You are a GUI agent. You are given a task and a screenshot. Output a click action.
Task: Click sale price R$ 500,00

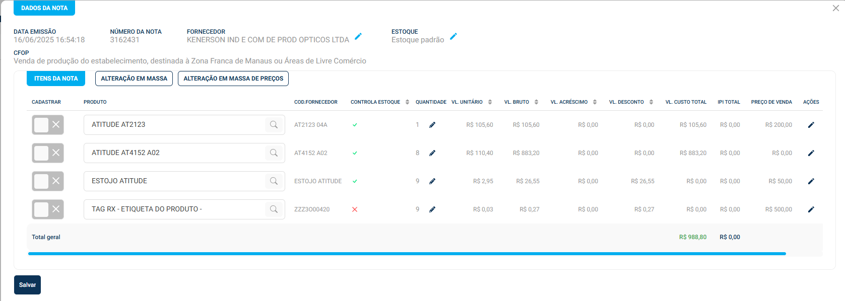(778, 209)
